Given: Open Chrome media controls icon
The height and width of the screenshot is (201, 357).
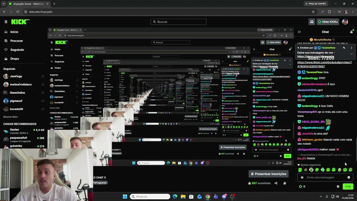Looking at the screenshot, I should [x=339, y=12].
